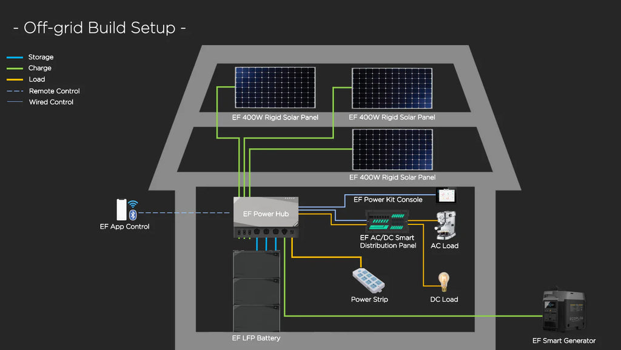Viewport: 621px width, 350px height.
Task: Click the yellow Load legend line
Action: point(15,79)
